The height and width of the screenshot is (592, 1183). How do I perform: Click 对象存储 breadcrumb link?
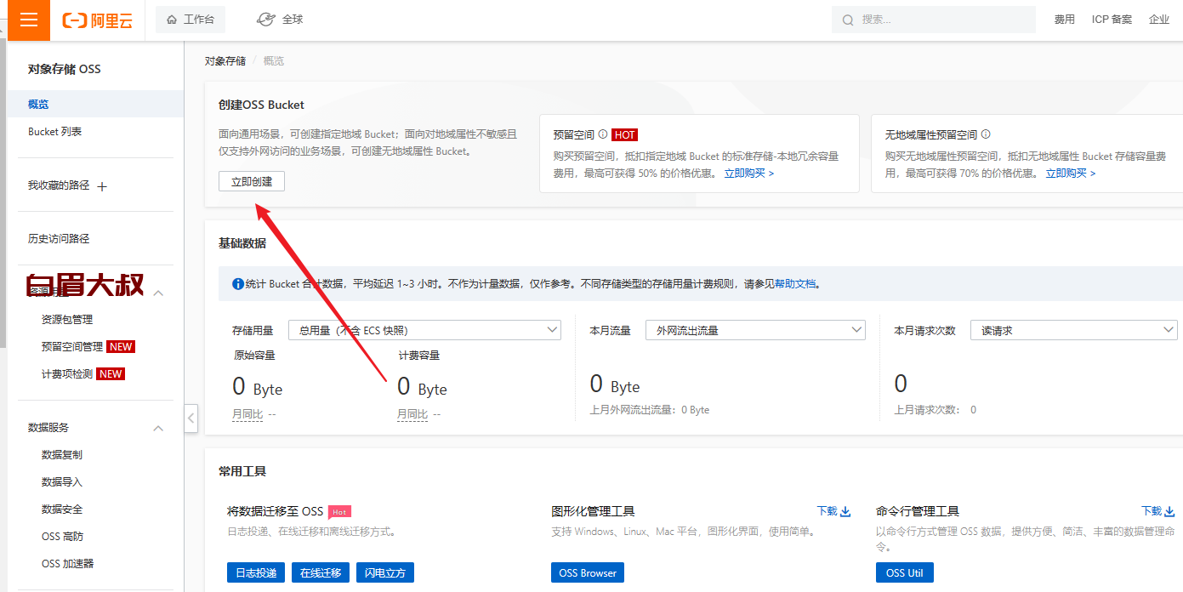coord(225,61)
